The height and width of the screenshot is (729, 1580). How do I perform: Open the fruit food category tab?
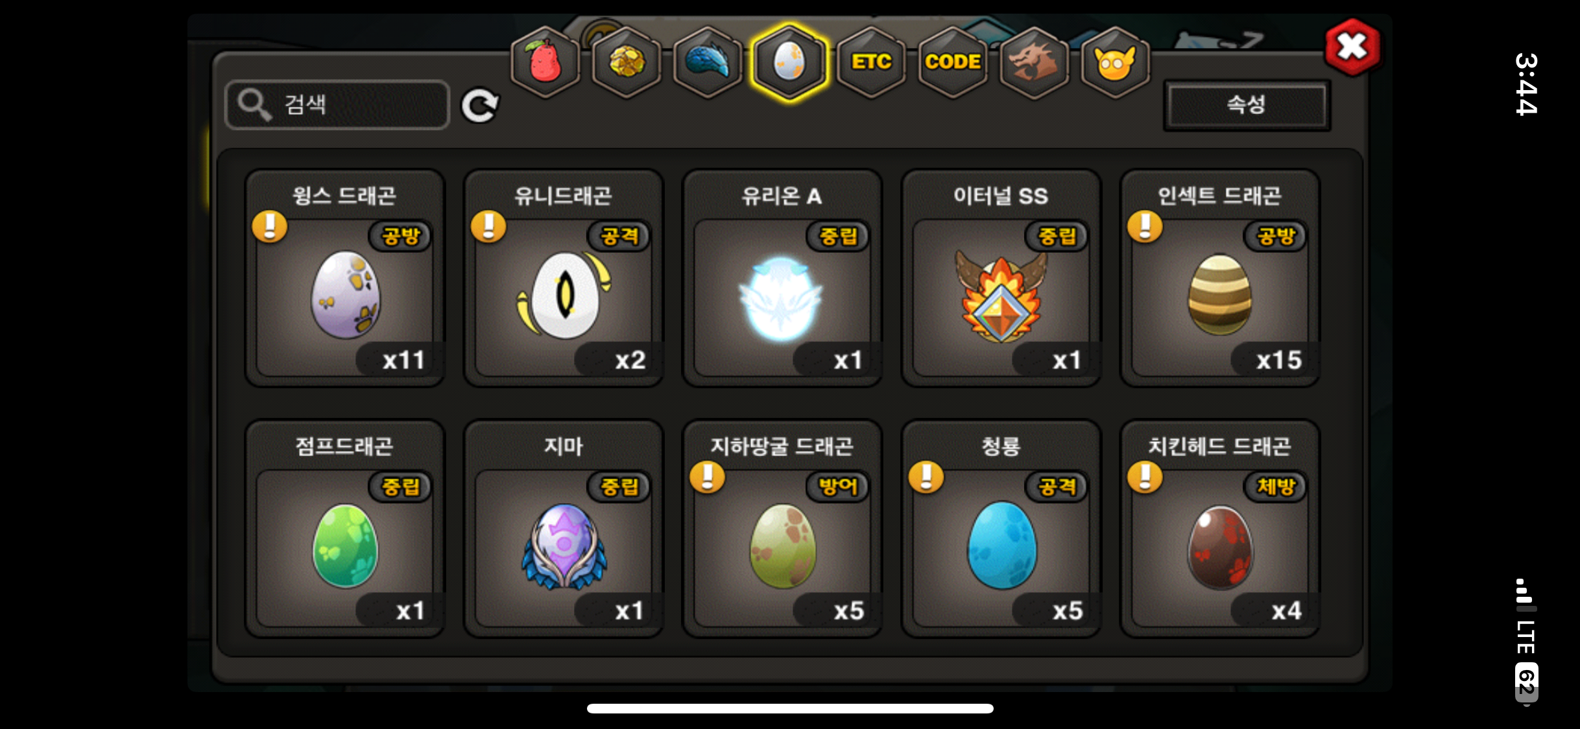pyautogui.click(x=545, y=62)
